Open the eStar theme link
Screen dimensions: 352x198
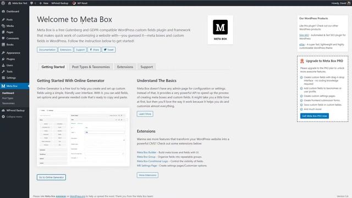[302, 45]
